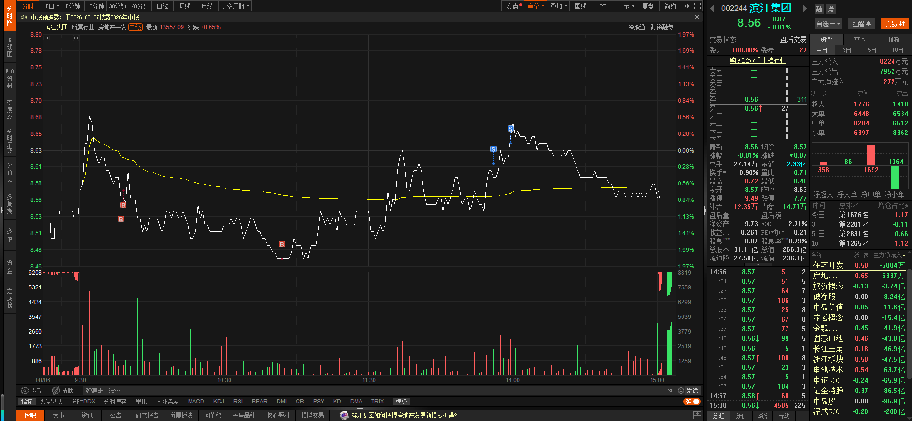
Task: Select K线图 in left sidebar
Action: pos(10,47)
